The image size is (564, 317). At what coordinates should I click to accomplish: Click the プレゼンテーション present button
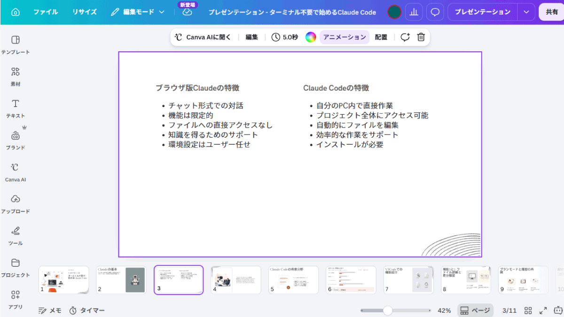pos(482,12)
